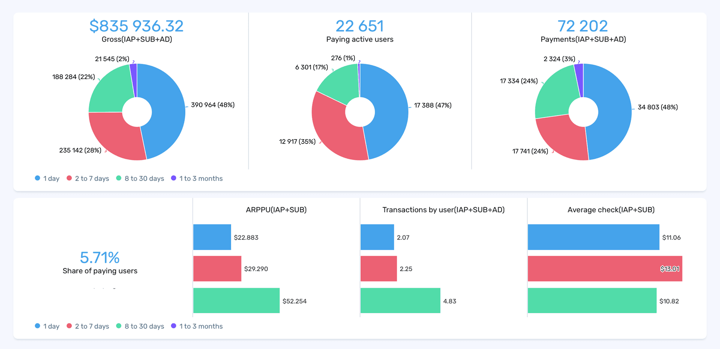Click the purple dot in the bottom legend
The width and height of the screenshot is (720, 349).
tap(173, 326)
